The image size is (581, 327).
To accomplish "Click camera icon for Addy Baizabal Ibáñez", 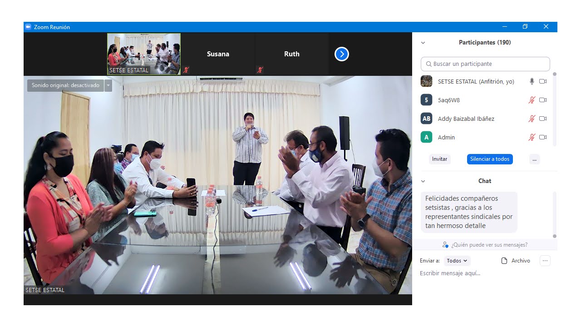I will pos(543,119).
